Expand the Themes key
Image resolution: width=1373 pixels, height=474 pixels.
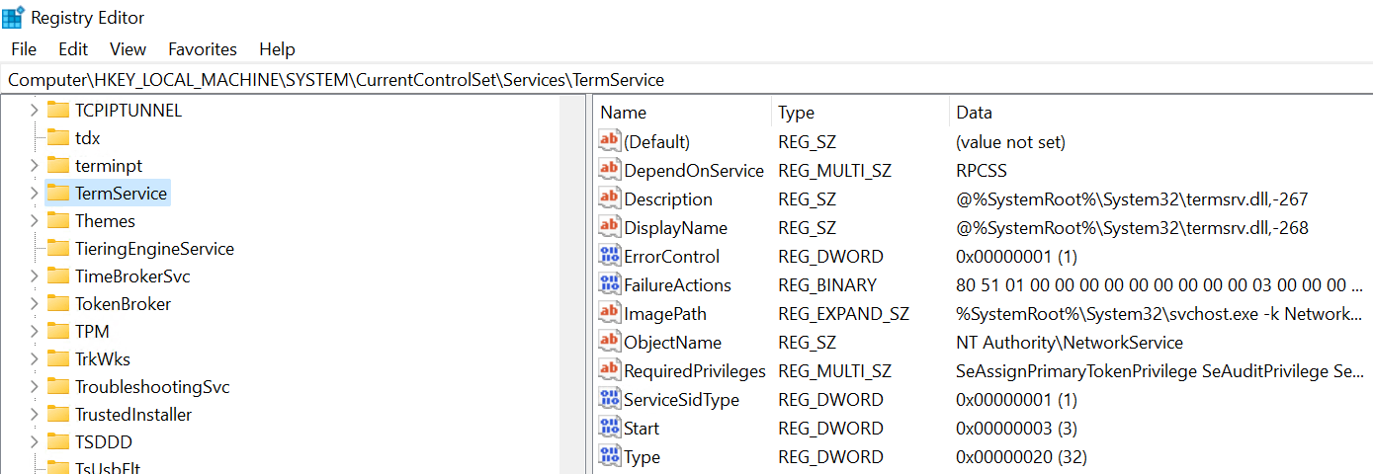(35, 220)
